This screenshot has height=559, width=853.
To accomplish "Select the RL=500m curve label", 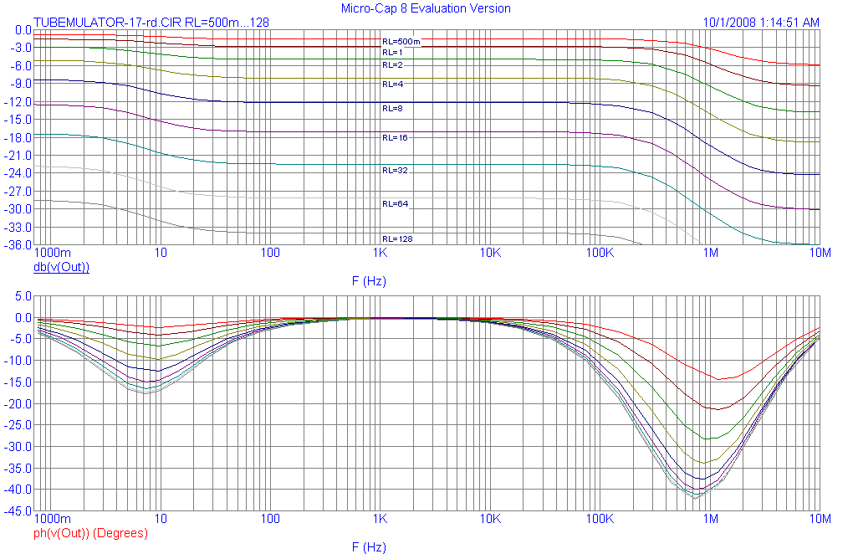I will pos(401,41).
